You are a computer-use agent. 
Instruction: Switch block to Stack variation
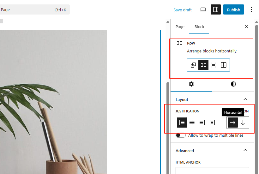(x=214, y=65)
